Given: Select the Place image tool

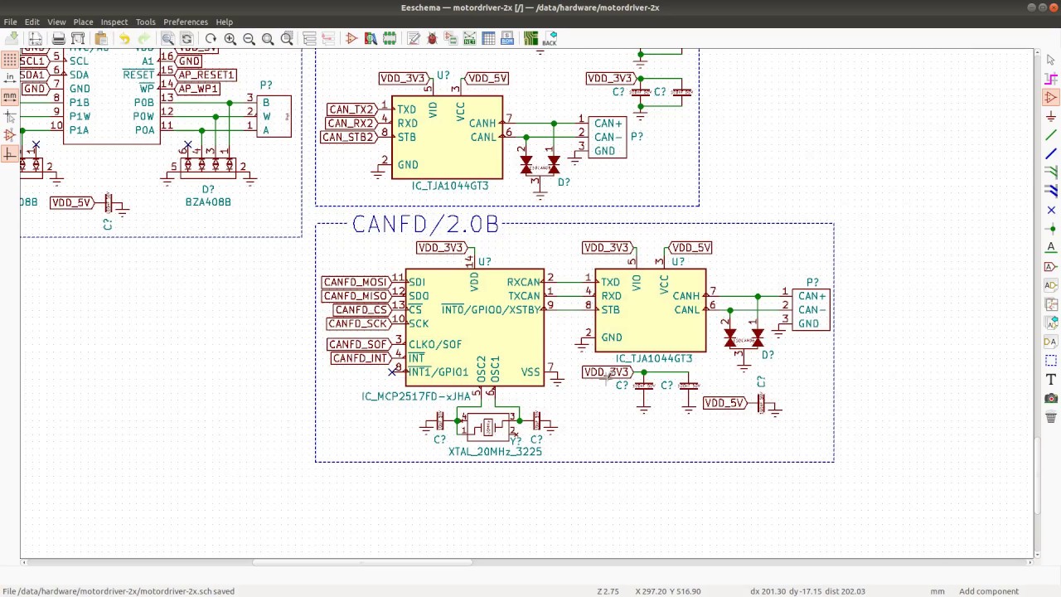Looking at the screenshot, I should 1051,398.
